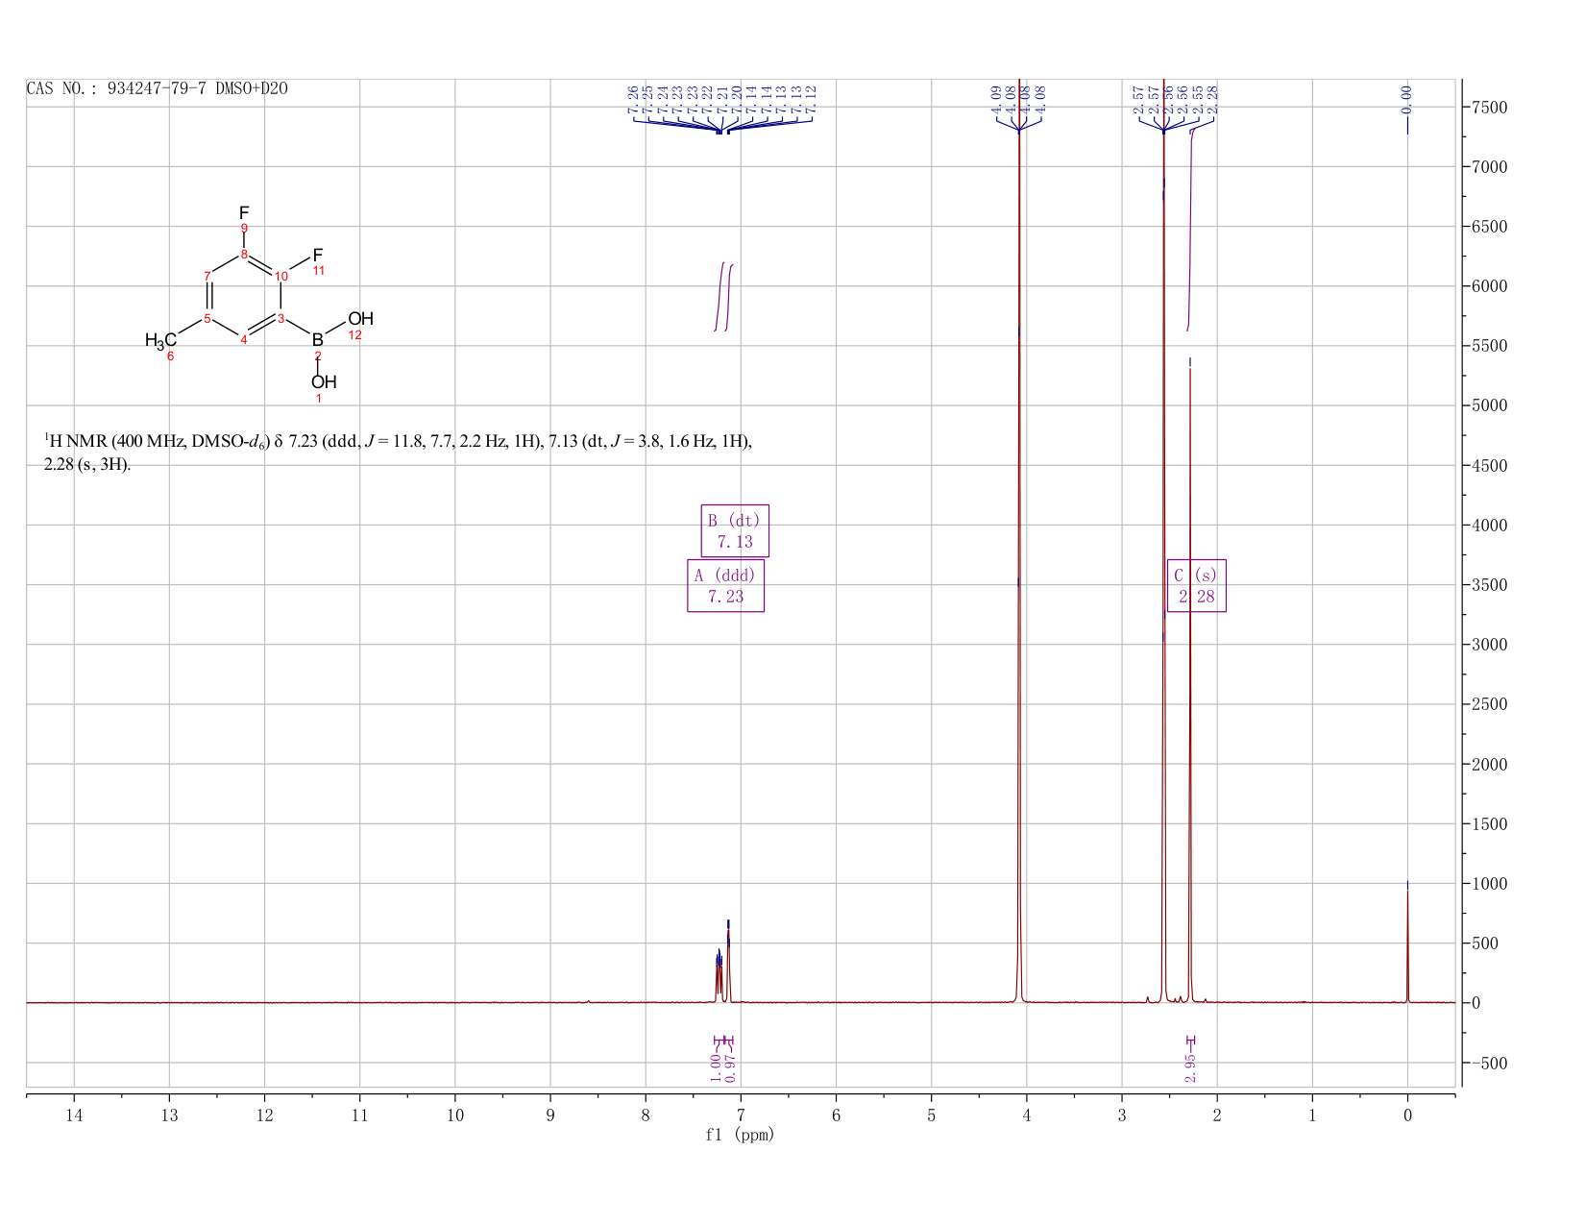The height and width of the screenshot is (1225, 1585).
Task: Select the multiplet box 'B (dt) 7.13'
Action: (735, 530)
